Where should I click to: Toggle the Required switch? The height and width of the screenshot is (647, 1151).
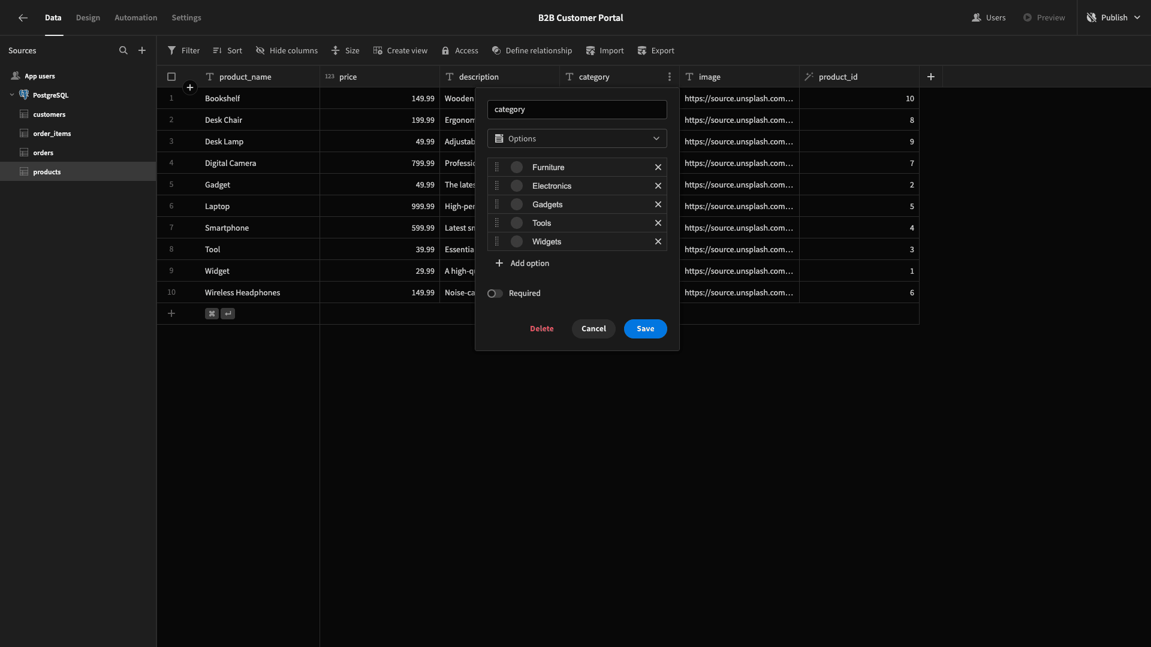(x=495, y=294)
